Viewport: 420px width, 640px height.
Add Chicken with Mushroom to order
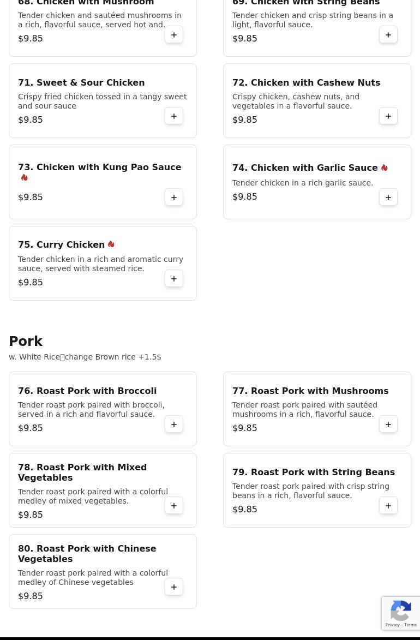[x=174, y=35]
